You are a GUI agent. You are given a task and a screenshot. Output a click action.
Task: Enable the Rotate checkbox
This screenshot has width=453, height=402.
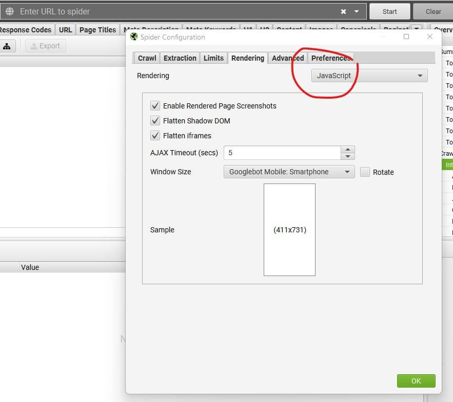click(x=365, y=172)
